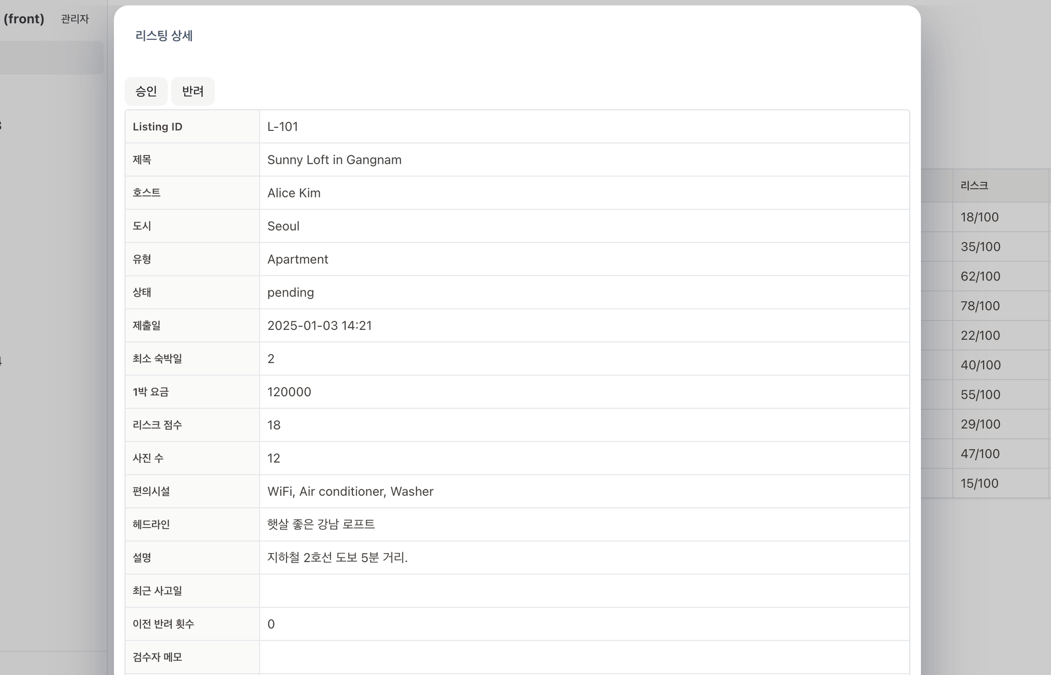The width and height of the screenshot is (1051, 675).
Task: Select the (front) site link
Action: (24, 19)
